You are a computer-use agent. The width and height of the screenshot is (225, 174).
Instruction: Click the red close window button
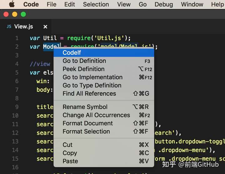(6, 14)
